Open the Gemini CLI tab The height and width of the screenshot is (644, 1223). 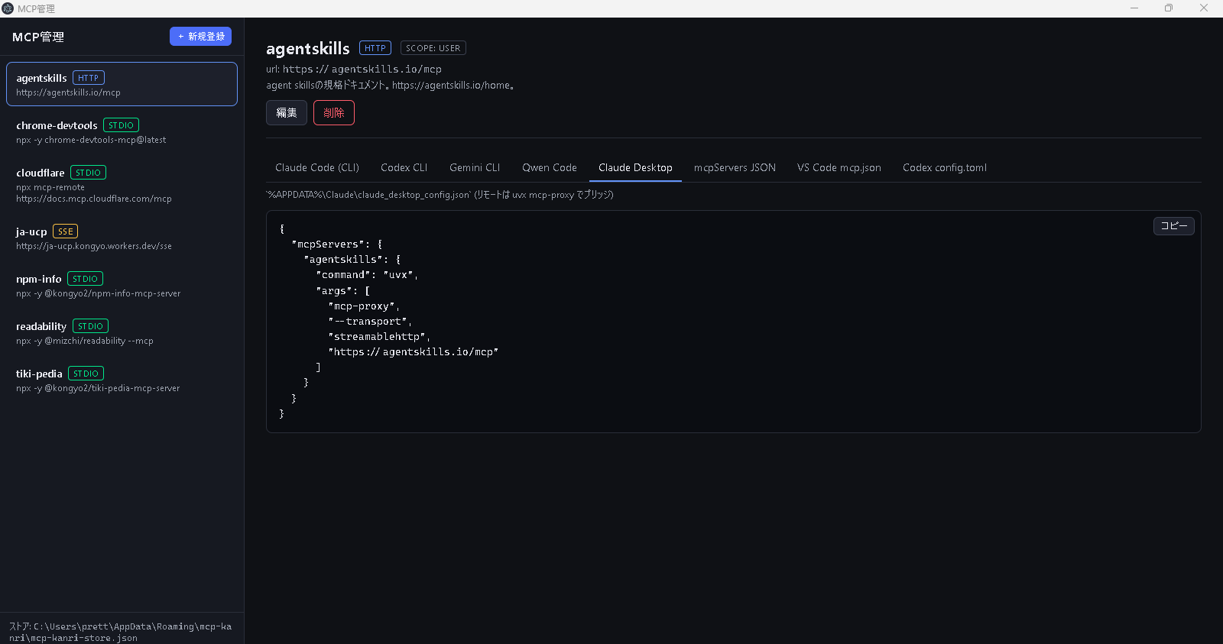tap(475, 167)
